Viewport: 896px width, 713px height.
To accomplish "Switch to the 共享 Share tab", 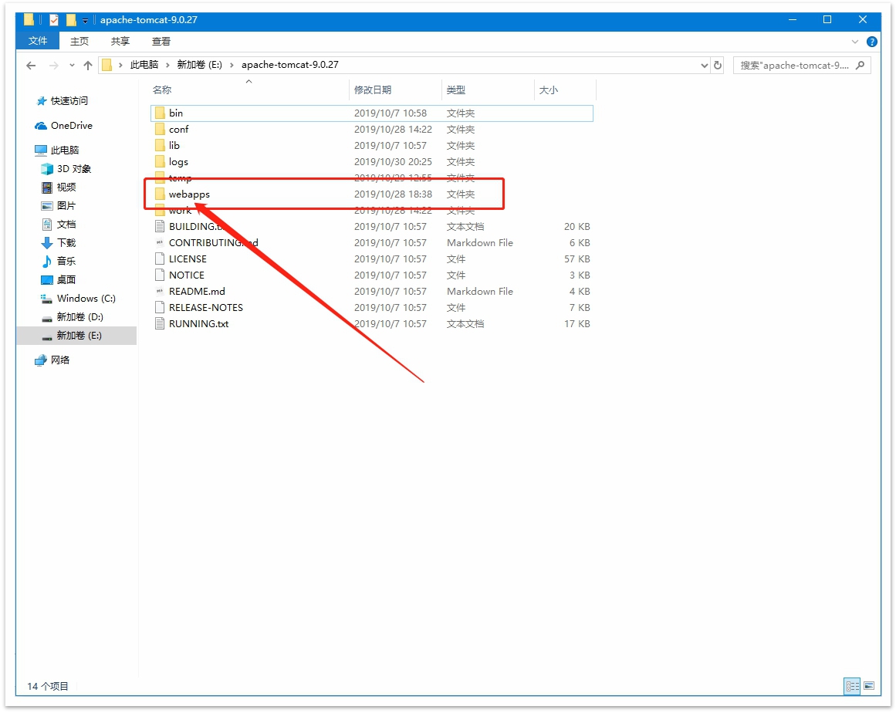I will pyautogui.click(x=120, y=41).
